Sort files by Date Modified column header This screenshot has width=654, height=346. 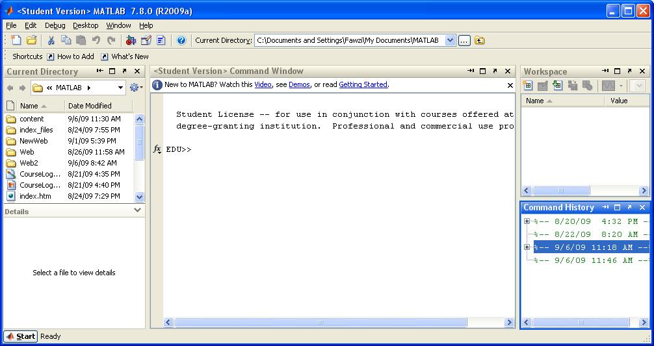pos(99,106)
